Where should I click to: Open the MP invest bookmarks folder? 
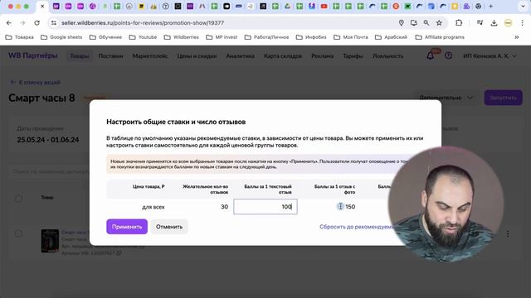[222, 37]
